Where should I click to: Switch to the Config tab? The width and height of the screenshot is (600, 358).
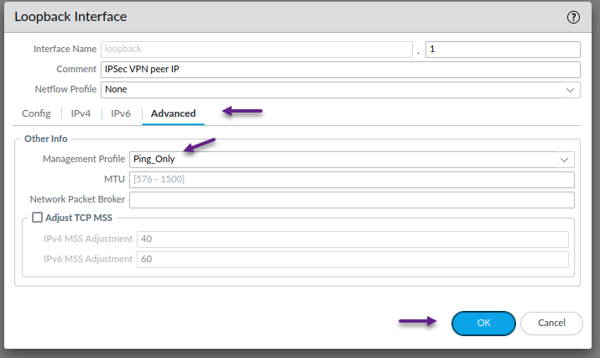[x=36, y=113]
